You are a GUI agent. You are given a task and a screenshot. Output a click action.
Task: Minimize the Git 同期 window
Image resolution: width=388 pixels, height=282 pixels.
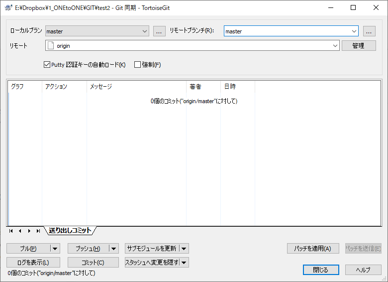(x=331, y=7)
